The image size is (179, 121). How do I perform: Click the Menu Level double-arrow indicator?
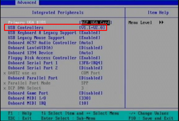pyautogui.click(x=161, y=22)
